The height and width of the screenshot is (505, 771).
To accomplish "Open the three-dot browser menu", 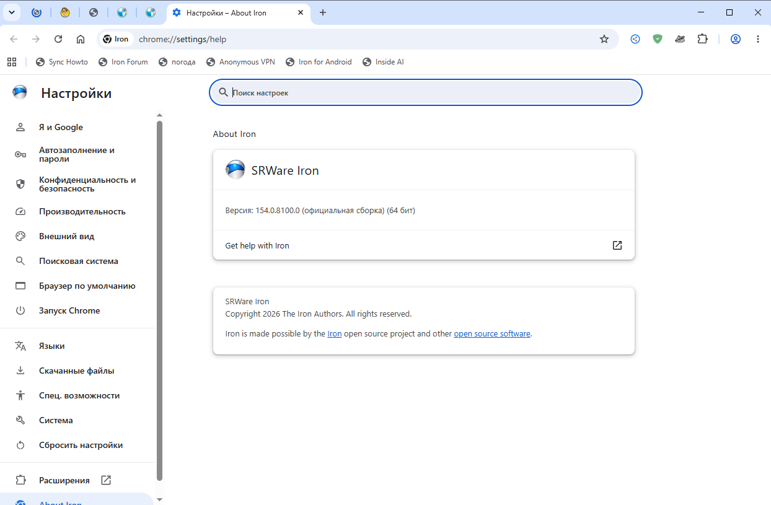I will pyautogui.click(x=758, y=39).
